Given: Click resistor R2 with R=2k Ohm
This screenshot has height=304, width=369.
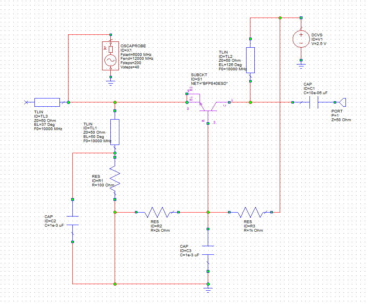Looking at the screenshot, I should click(157, 212).
